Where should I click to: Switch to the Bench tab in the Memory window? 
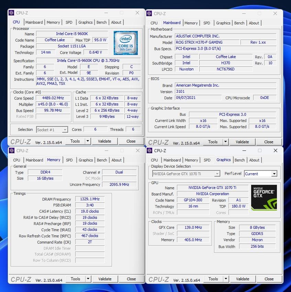click(102, 160)
